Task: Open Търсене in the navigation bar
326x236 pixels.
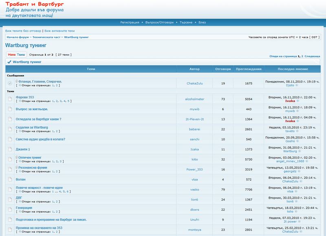Action: tap(186, 22)
